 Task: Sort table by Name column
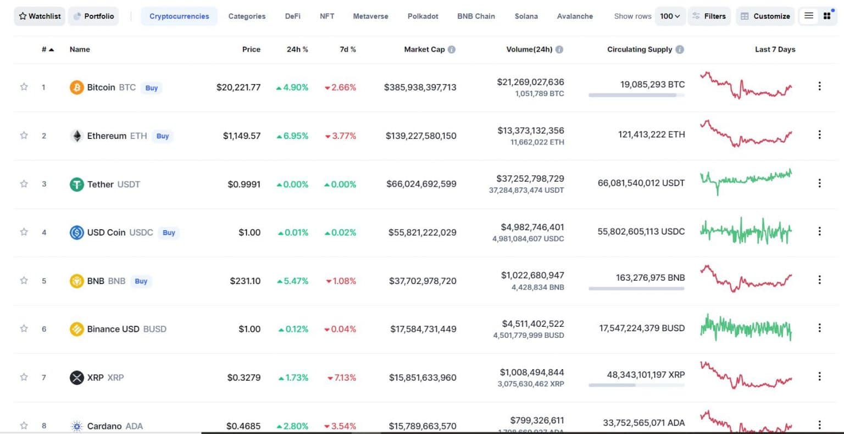[x=80, y=49]
